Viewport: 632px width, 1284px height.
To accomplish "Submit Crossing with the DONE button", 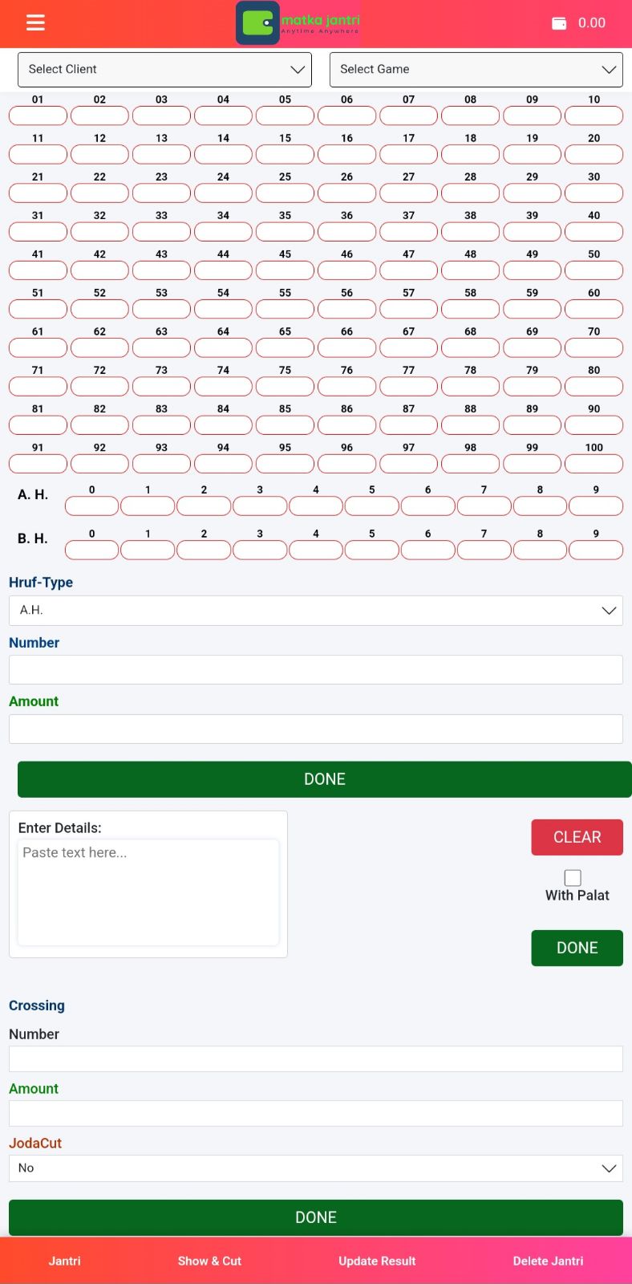I will click(x=315, y=1217).
